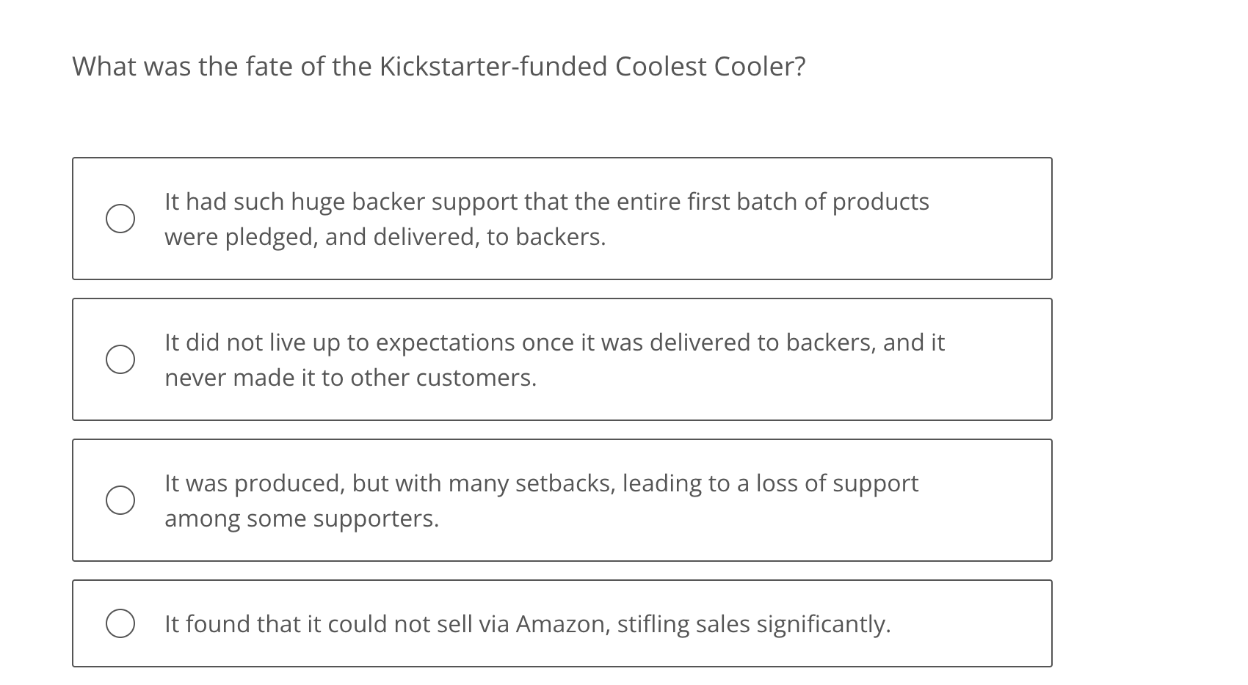The height and width of the screenshot is (685, 1248).
Task: Click the phrase 'among some supporters.'
Action: [x=302, y=519]
